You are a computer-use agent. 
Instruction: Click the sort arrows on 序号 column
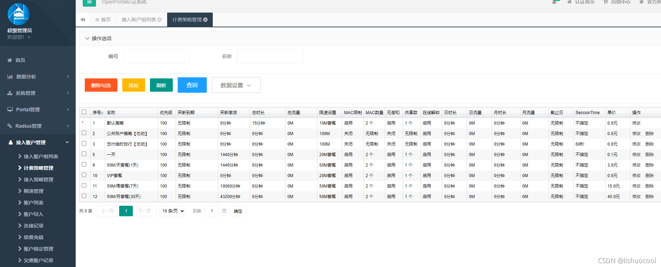coord(102,113)
